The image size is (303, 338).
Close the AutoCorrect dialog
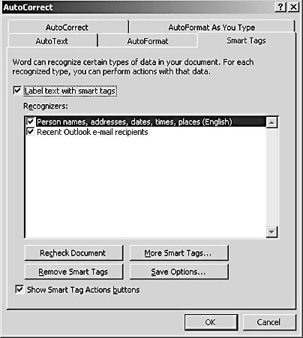[x=293, y=7]
